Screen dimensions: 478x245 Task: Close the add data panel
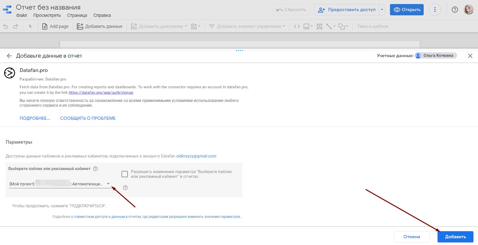pyautogui.click(x=470, y=56)
